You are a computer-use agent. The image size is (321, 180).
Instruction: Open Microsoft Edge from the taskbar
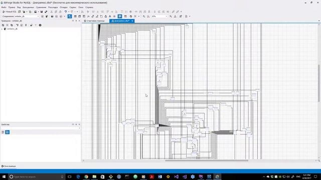click(x=78, y=176)
